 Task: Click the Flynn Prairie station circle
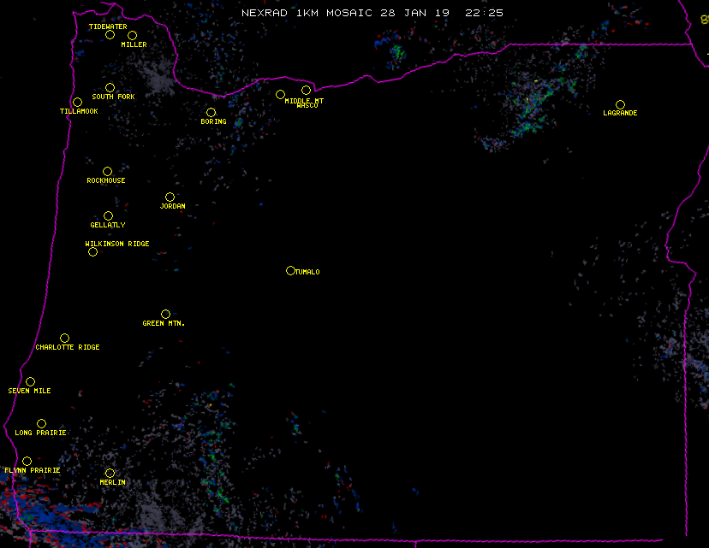pos(27,462)
